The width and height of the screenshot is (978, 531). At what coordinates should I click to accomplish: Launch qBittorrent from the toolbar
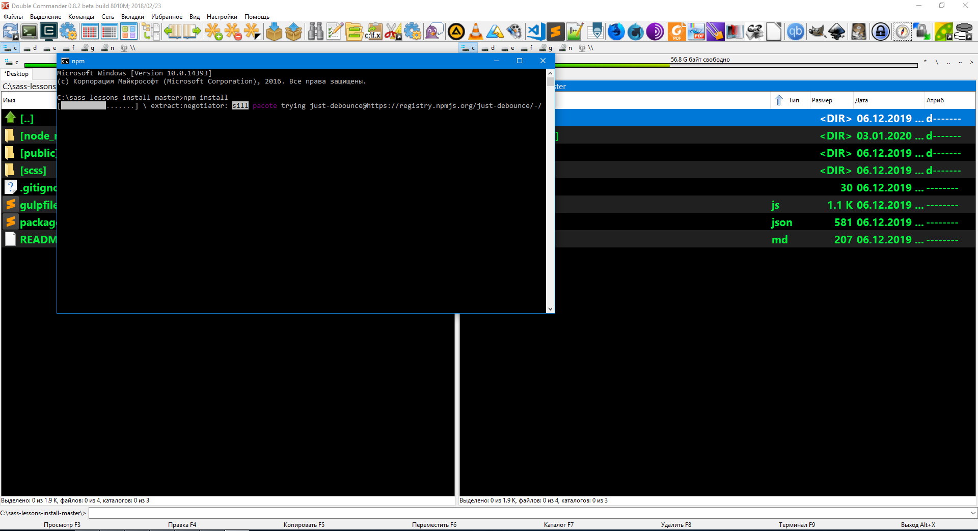coord(795,32)
